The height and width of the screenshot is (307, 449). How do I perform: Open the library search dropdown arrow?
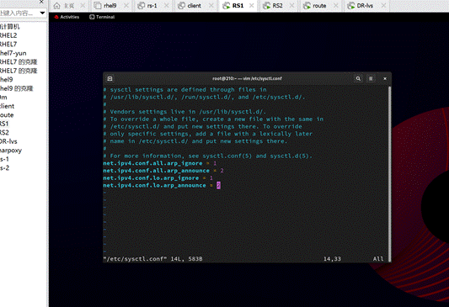click(x=42, y=13)
